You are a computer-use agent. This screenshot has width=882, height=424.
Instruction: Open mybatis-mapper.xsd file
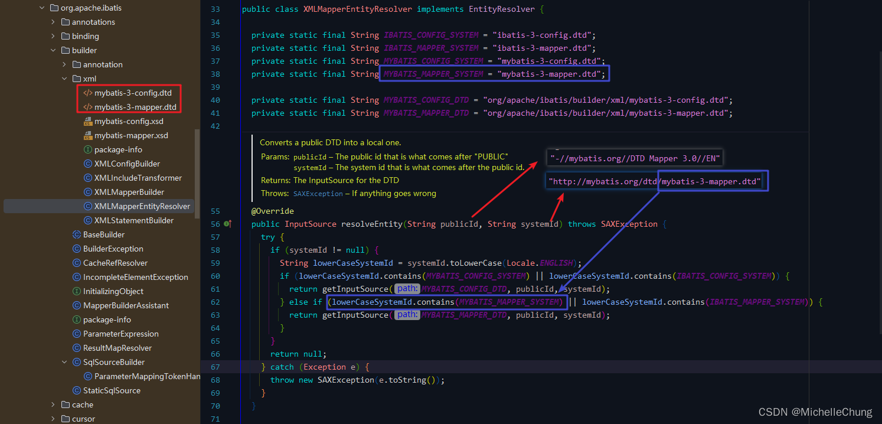click(131, 135)
